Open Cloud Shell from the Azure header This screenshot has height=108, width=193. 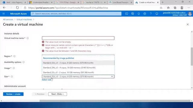(x=127, y=13)
